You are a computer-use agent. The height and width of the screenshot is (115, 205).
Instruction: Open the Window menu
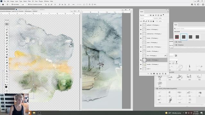coord(46,1)
